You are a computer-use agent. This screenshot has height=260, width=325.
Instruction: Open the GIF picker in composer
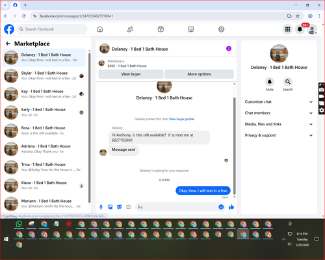click(129, 207)
